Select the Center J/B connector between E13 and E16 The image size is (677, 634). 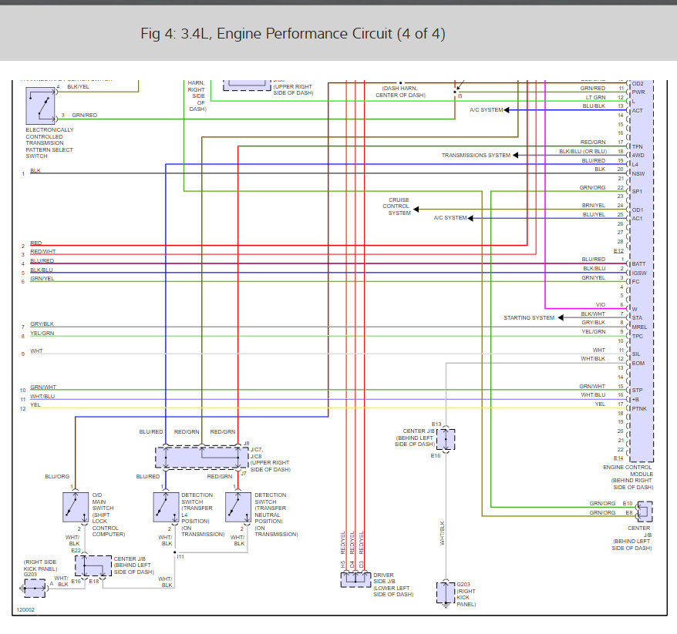[x=446, y=440]
